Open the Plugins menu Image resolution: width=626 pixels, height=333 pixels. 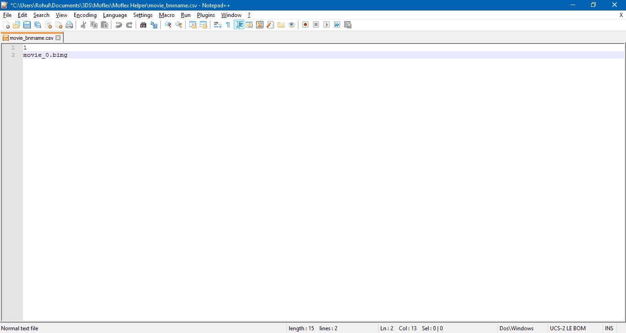206,15
